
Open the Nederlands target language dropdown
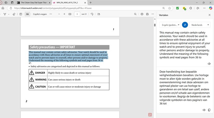click(x=200, y=25)
